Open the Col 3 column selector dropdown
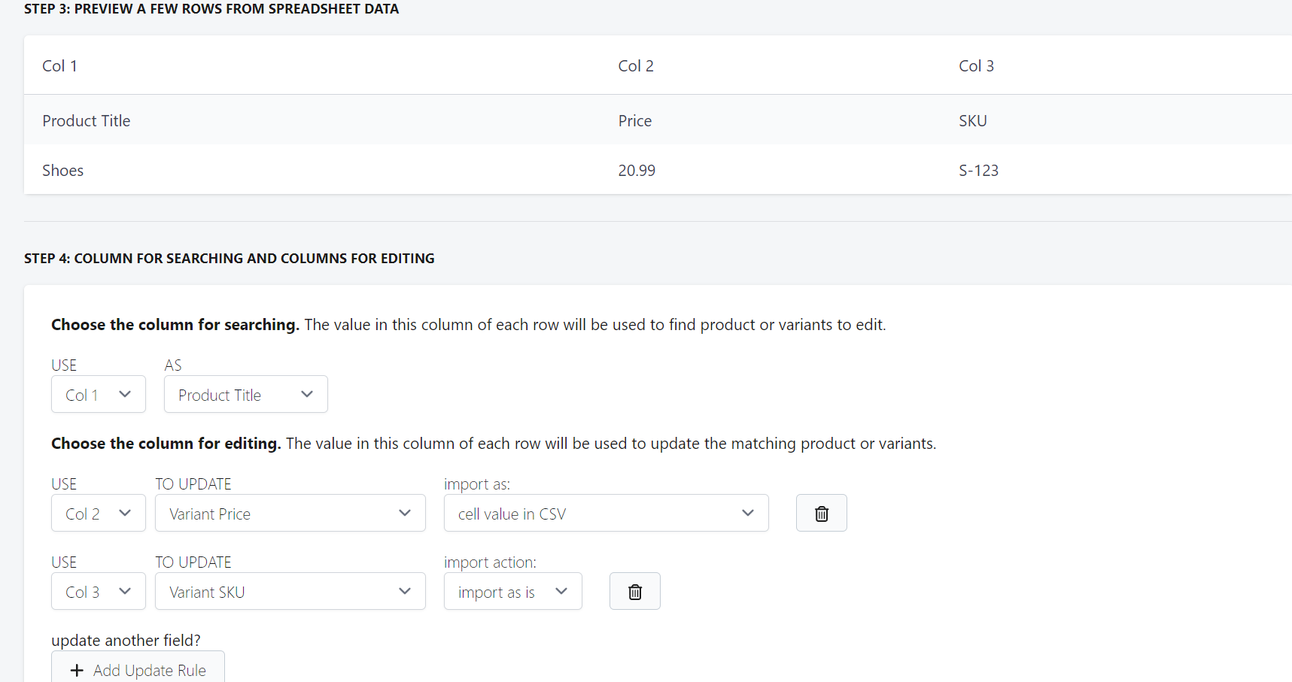1292x682 pixels. click(x=98, y=591)
